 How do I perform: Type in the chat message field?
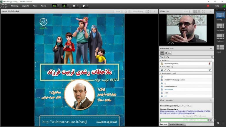[184, 120]
